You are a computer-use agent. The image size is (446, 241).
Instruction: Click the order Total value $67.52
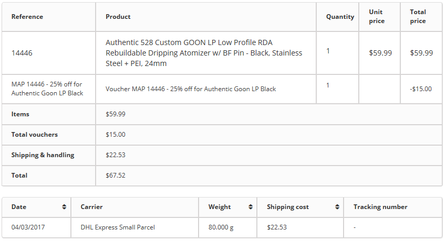pyautogui.click(x=116, y=176)
